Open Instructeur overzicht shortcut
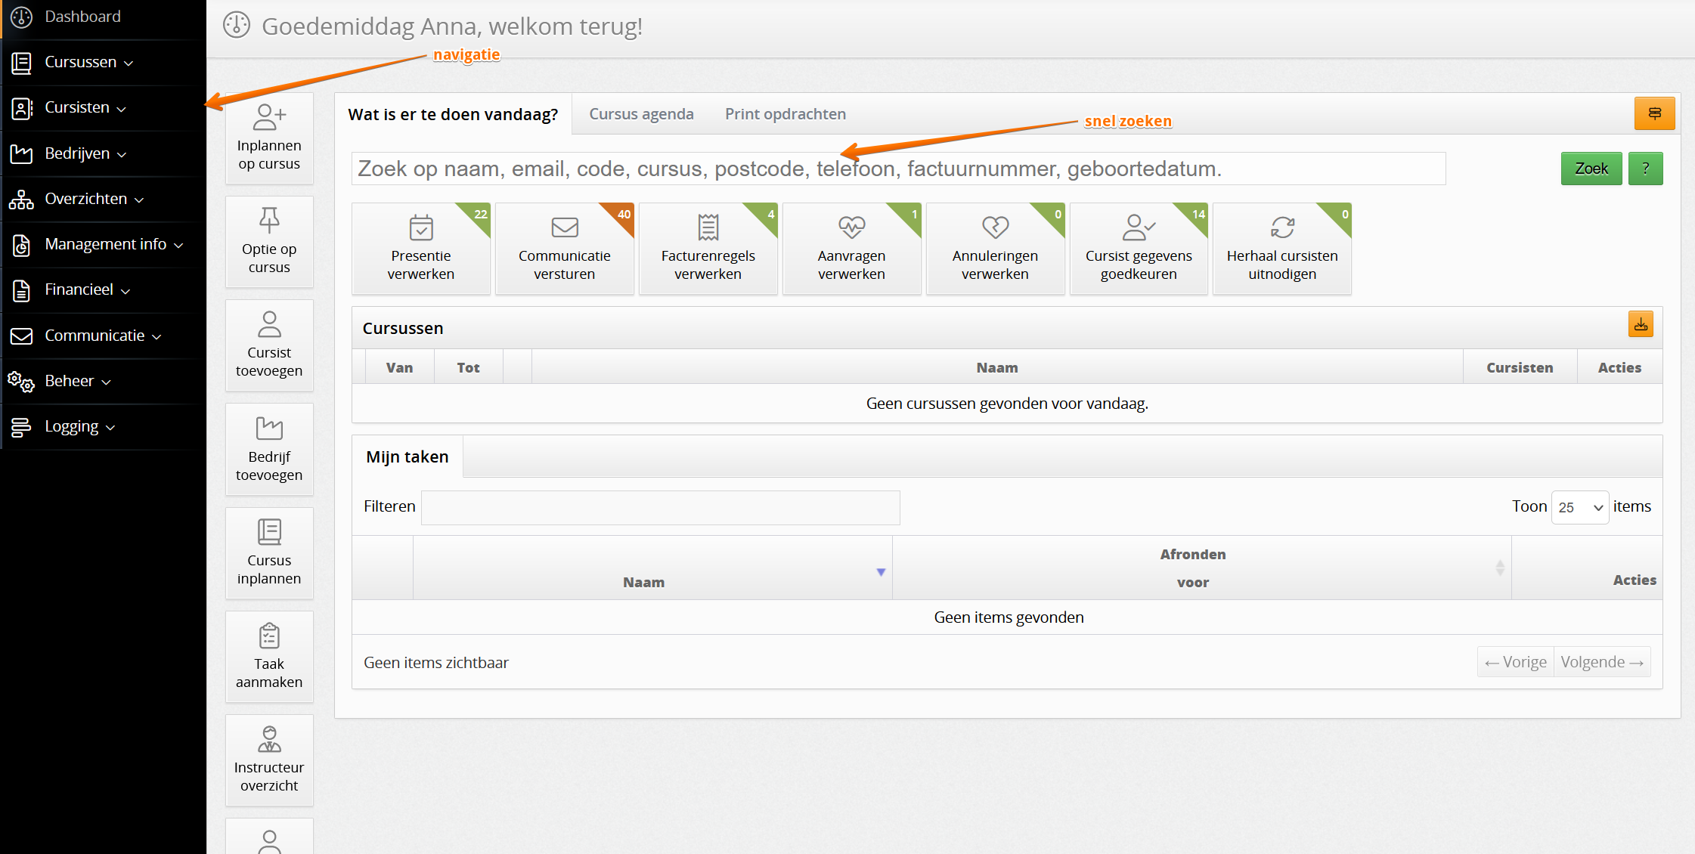Screen dimensions: 1695x854 click(269, 760)
